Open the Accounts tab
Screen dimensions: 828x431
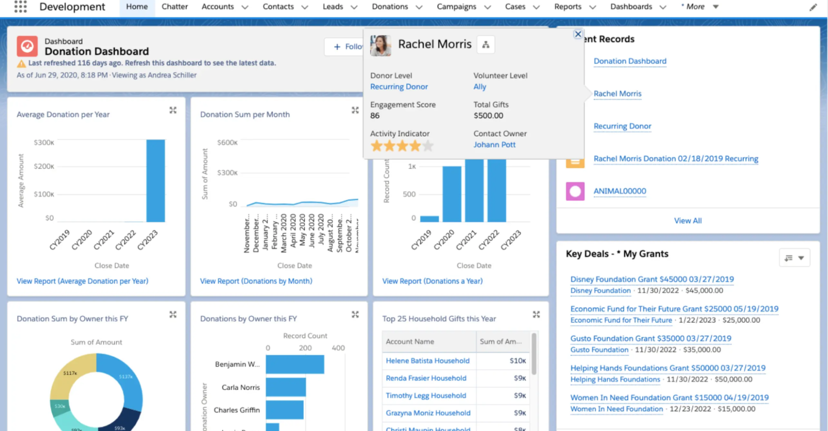coord(217,7)
